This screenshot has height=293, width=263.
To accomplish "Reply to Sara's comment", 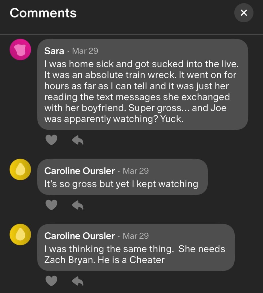I will [77, 140].
